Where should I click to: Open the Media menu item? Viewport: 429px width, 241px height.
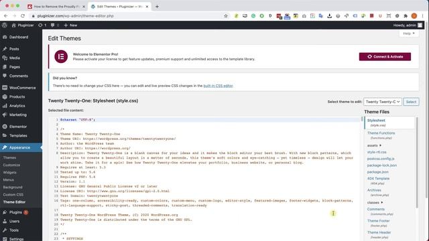15,58
